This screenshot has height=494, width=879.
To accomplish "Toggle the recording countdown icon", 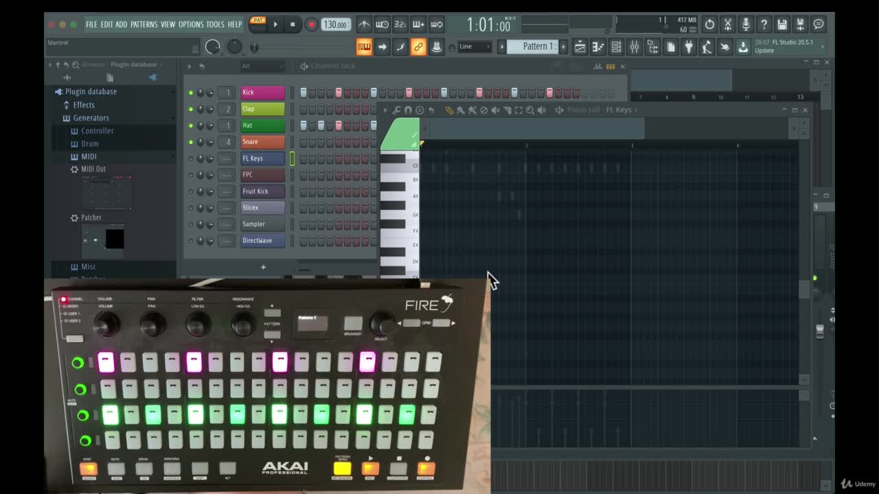I will click(400, 25).
